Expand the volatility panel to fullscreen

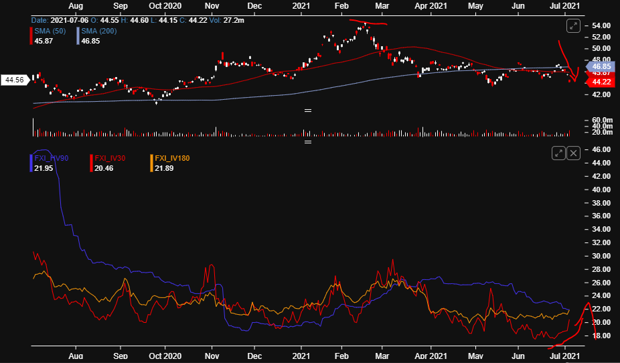[558, 153]
